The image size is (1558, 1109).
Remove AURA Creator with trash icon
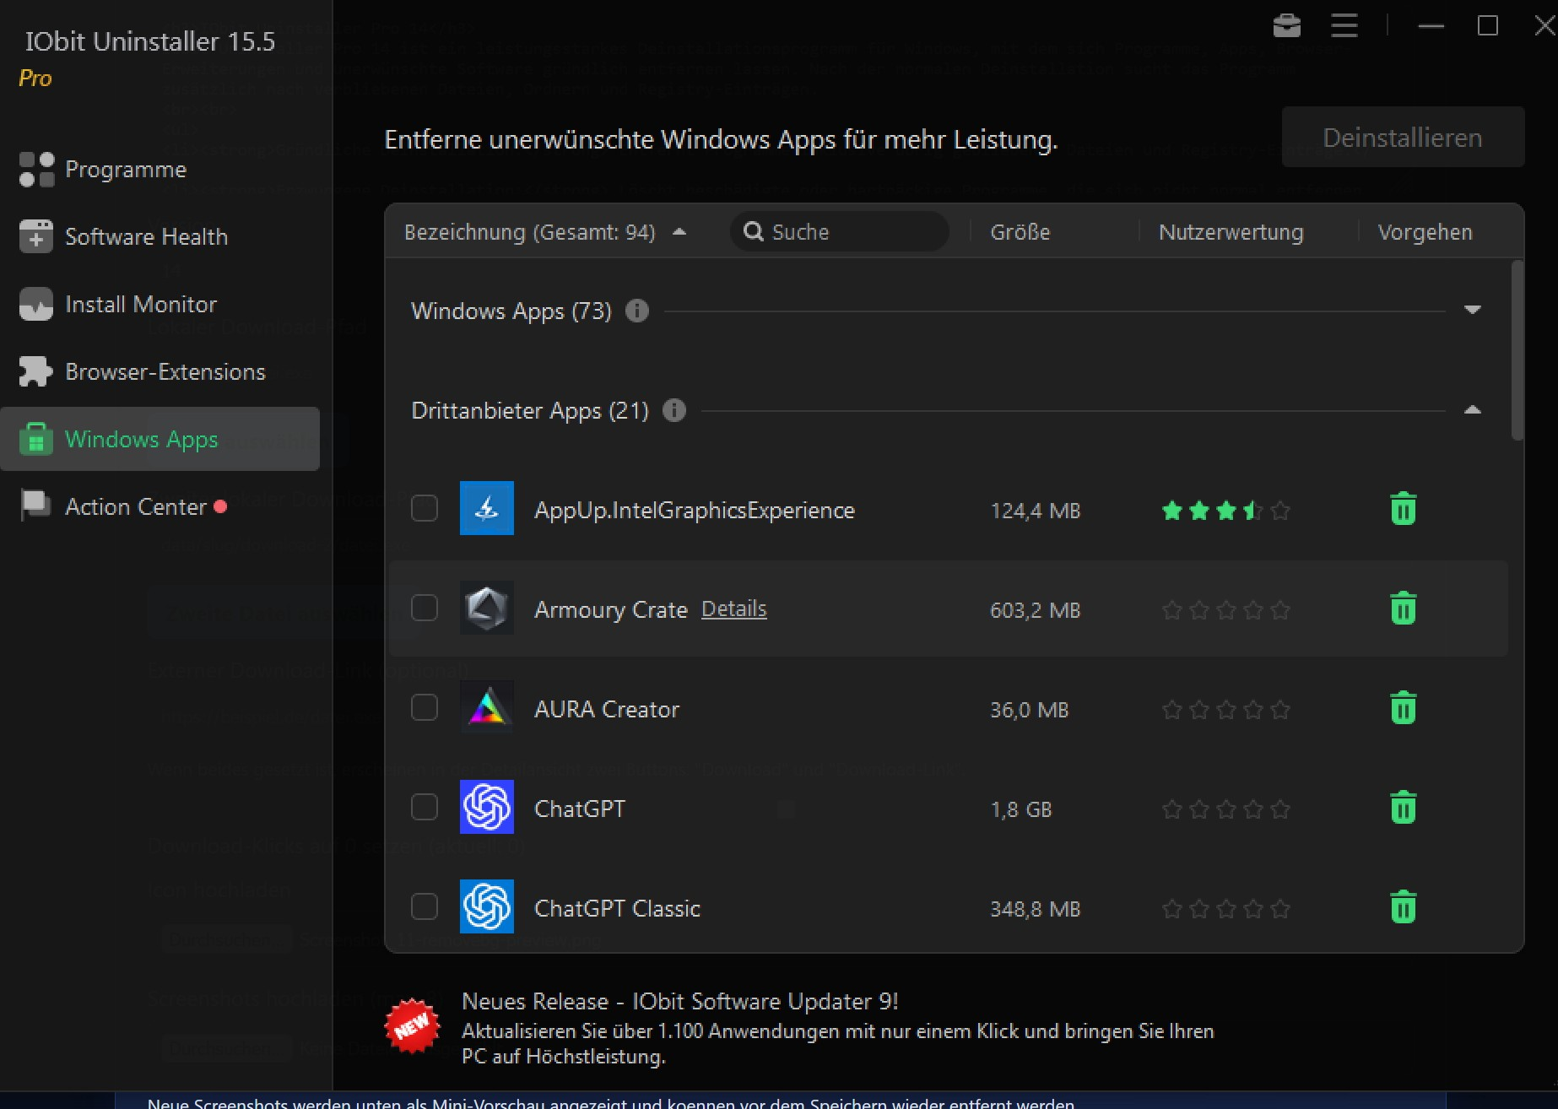coord(1403,708)
